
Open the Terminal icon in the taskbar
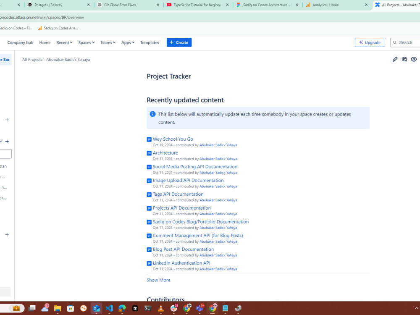pyautogui.click(x=148, y=308)
